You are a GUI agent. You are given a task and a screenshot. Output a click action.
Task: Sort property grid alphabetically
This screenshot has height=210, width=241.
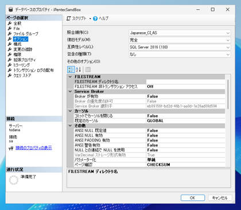pos(79,70)
